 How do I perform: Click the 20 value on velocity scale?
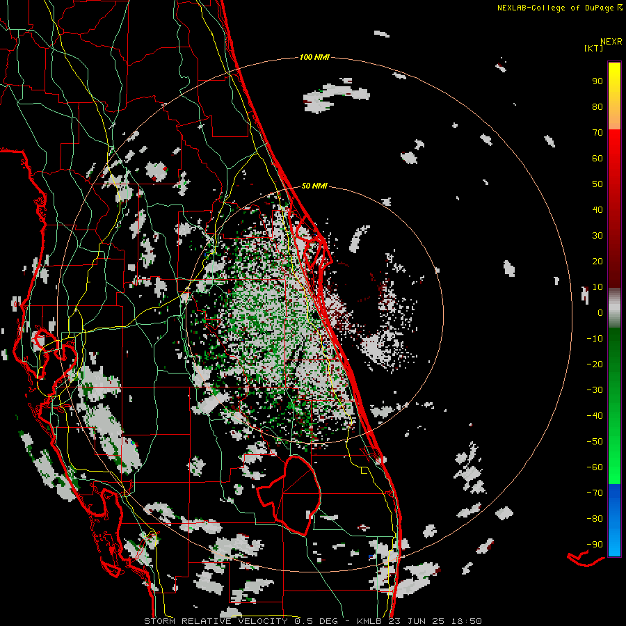pyautogui.click(x=597, y=261)
